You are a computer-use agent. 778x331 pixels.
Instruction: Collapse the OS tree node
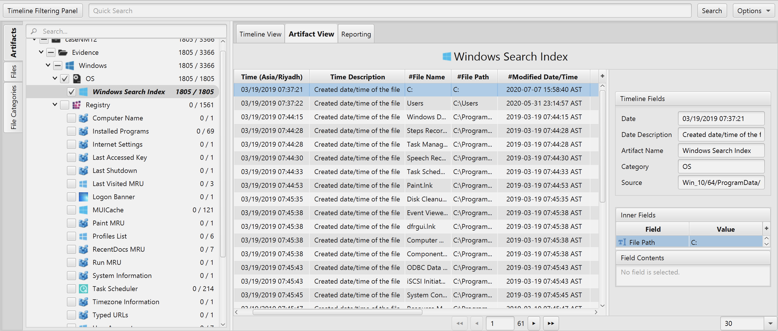[x=55, y=78]
